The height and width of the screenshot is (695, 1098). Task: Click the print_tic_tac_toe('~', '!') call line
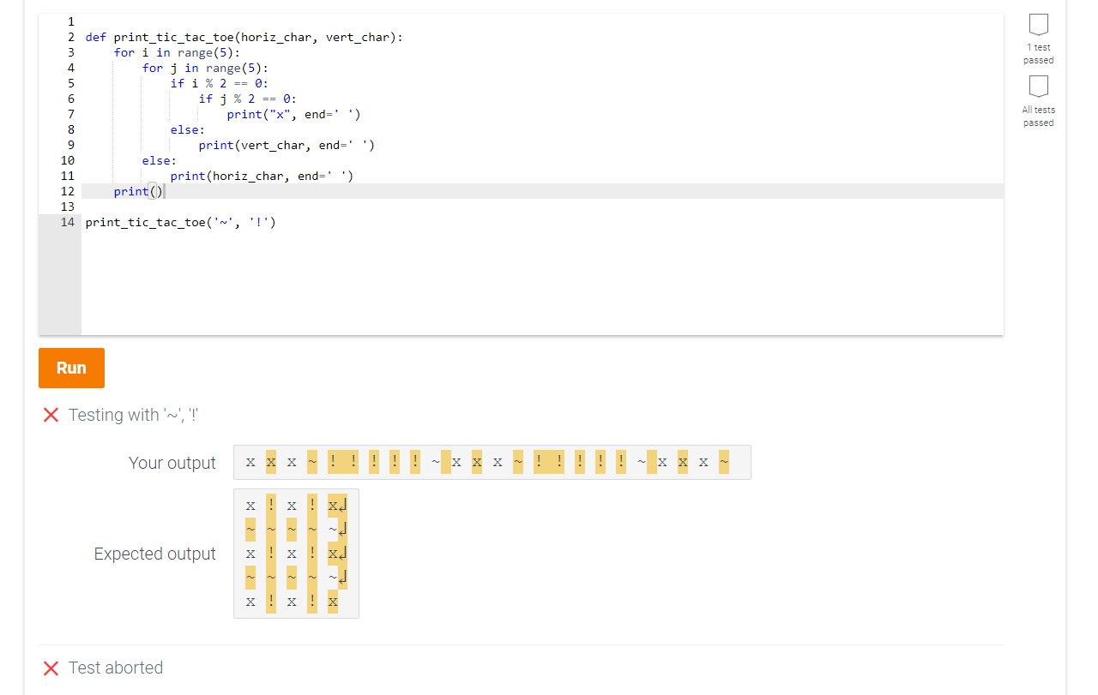point(182,222)
